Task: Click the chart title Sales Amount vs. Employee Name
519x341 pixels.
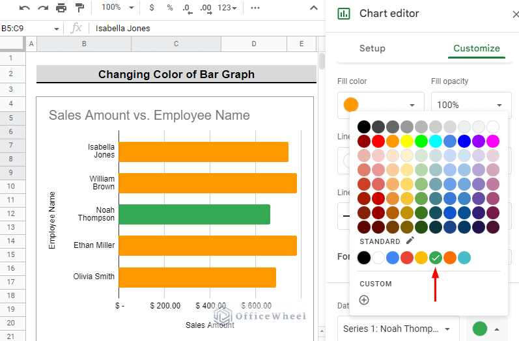Action: click(x=149, y=115)
